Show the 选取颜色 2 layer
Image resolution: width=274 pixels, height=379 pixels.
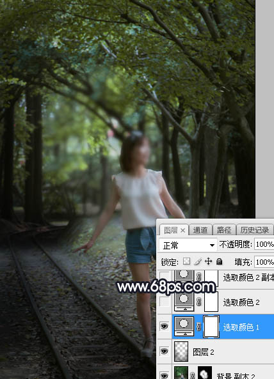click(x=165, y=302)
